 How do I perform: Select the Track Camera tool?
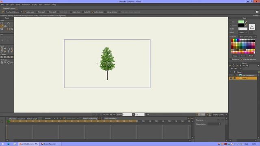coord(2,57)
